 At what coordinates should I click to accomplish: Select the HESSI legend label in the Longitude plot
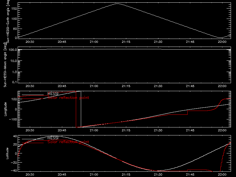(53, 94)
